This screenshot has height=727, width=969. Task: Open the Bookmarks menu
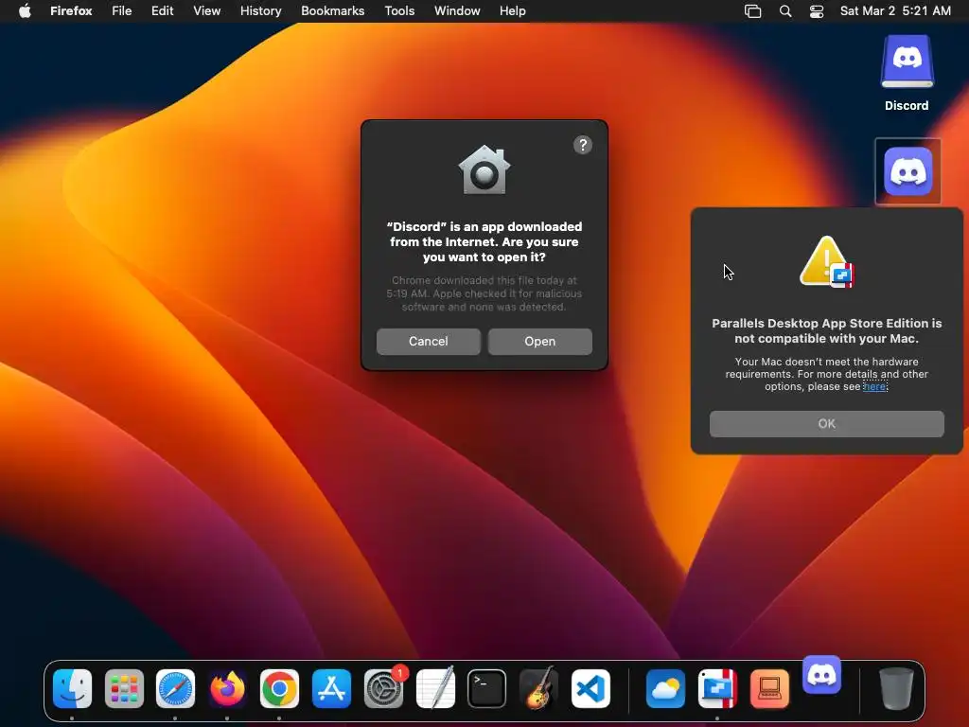pyautogui.click(x=332, y=10)
